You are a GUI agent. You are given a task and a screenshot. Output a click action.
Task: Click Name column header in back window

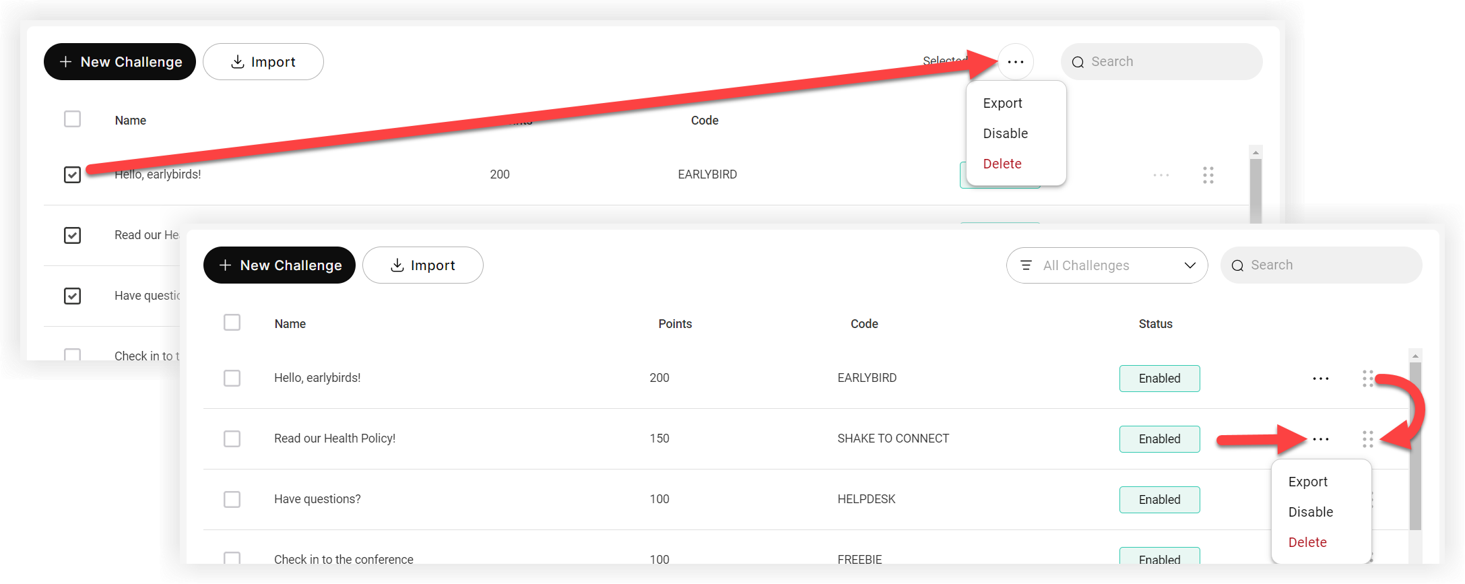click(x=131, y=121)
